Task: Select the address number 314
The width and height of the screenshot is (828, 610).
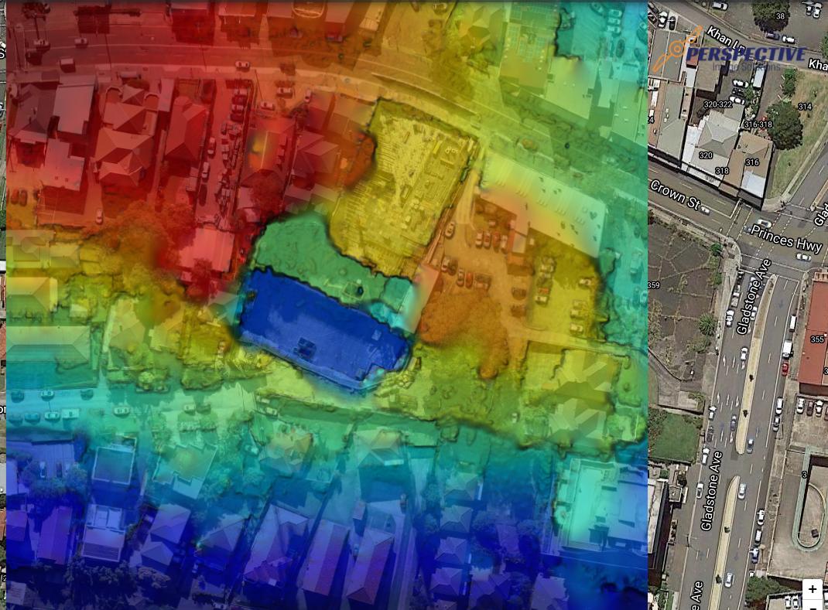Action: [804, 107]
